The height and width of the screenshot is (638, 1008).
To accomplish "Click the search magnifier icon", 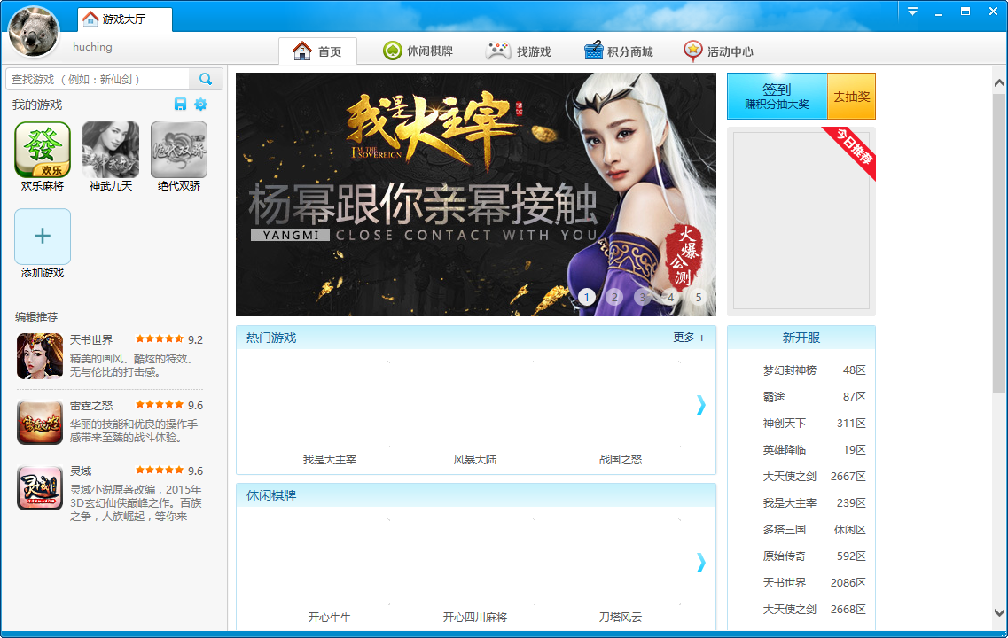I will (206, 79).
